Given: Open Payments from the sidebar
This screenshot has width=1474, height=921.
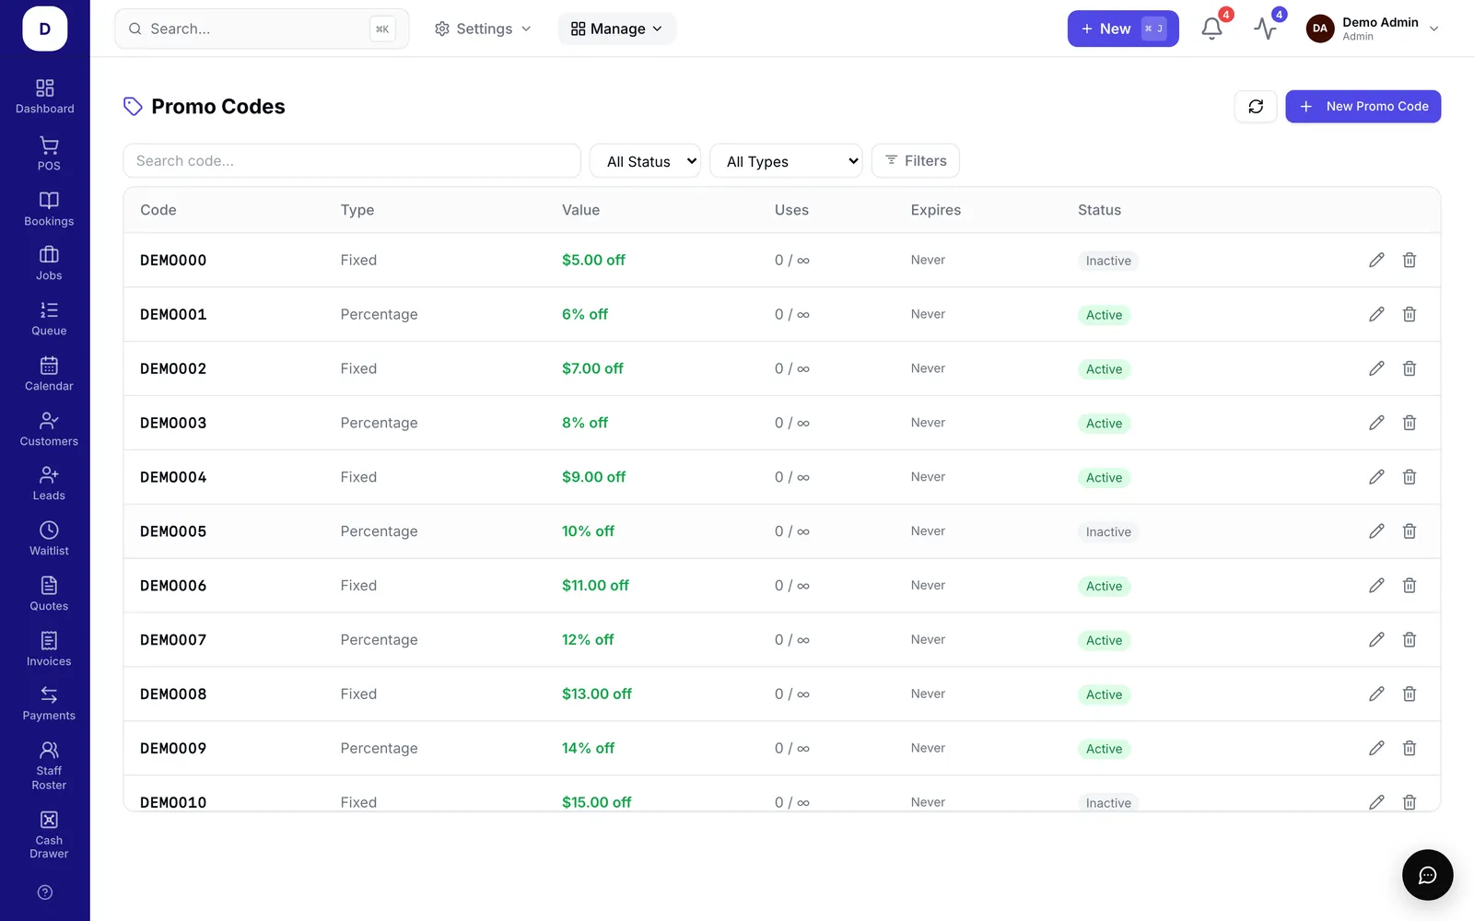Looking at the screenshot, I should point(49,704).
